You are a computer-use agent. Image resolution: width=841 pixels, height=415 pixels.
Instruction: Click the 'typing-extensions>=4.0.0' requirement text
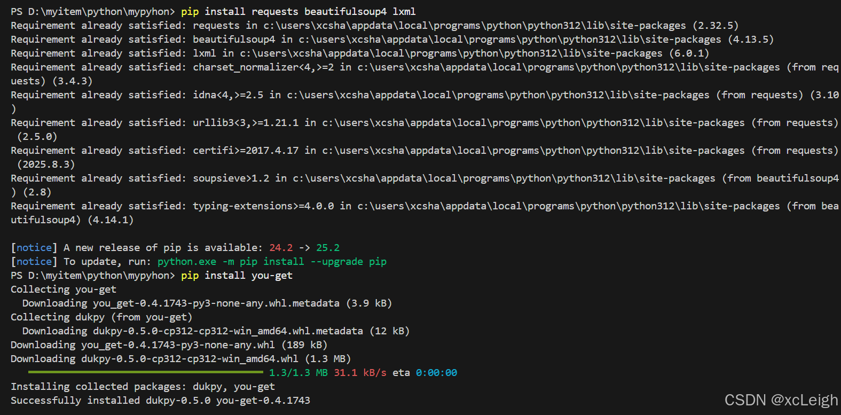(263, 206)
